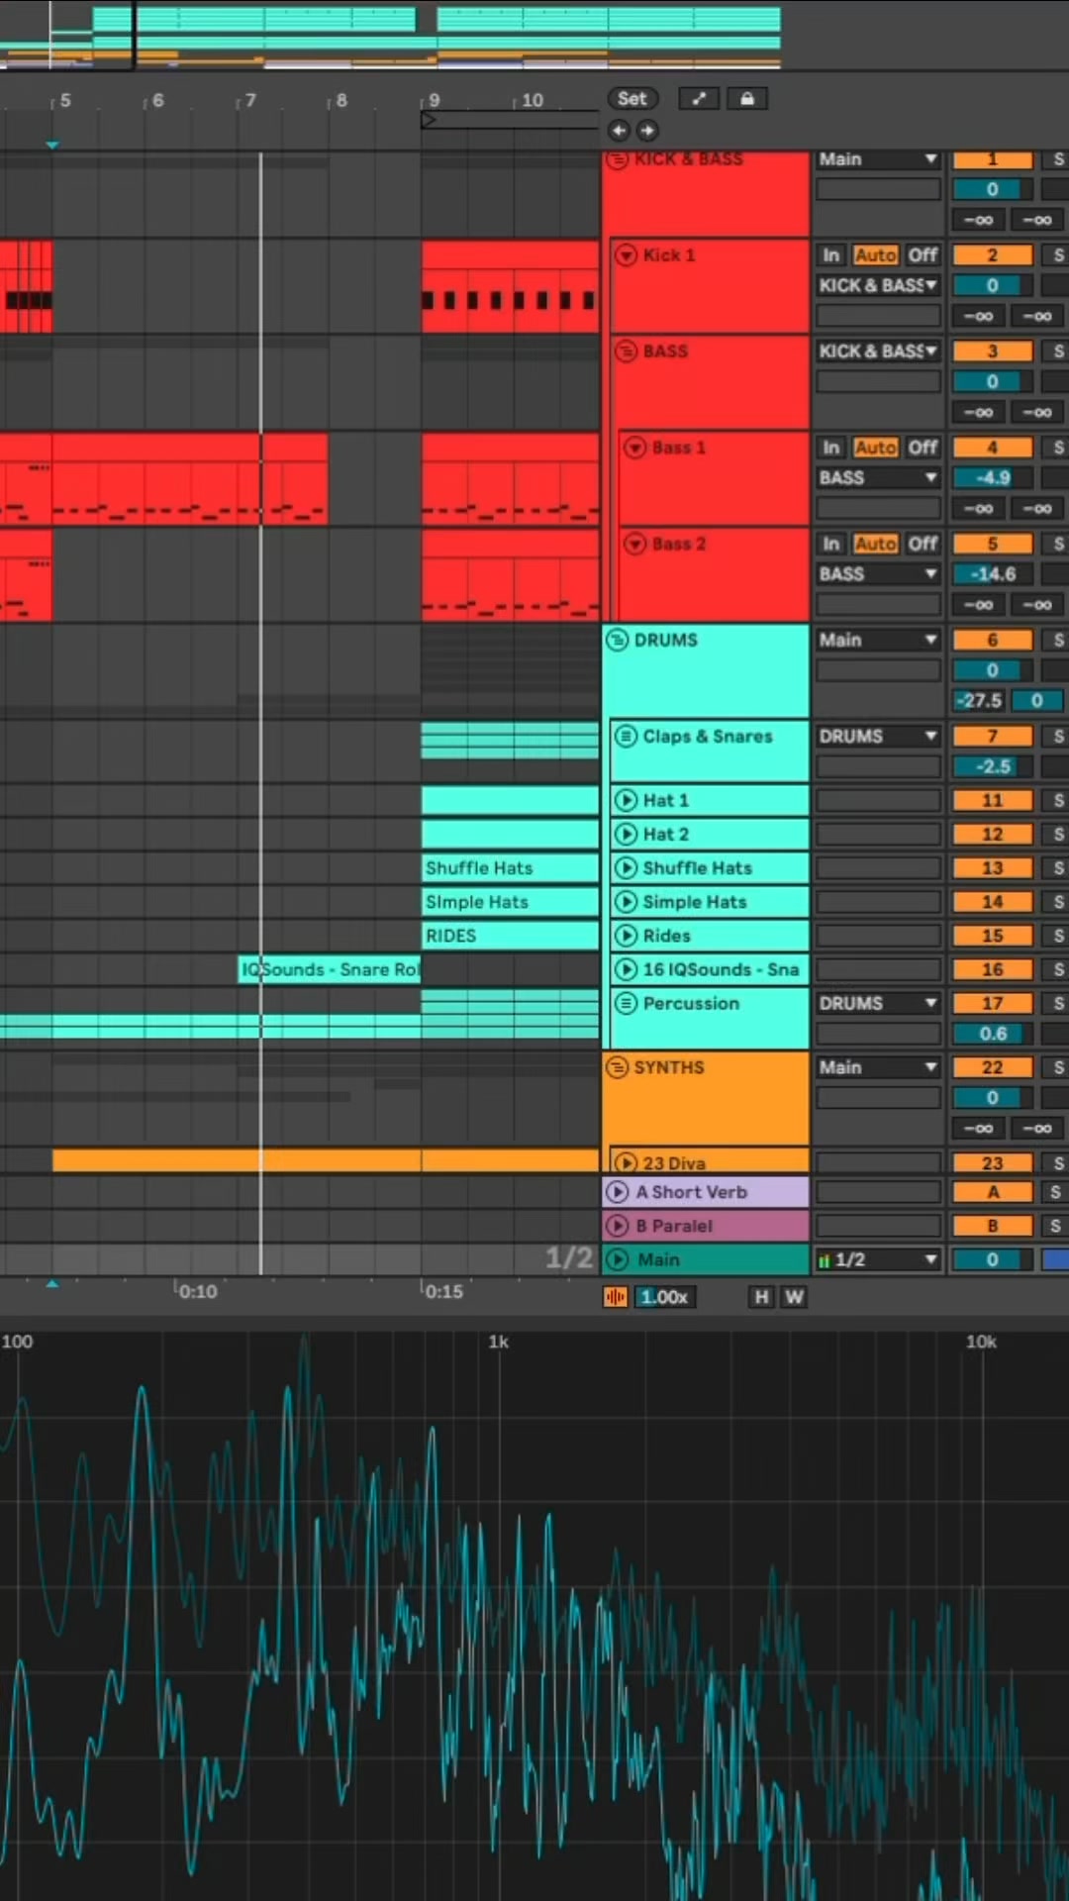
Task: Unfold the Hat 1 track icon
Action: point(626,800)
